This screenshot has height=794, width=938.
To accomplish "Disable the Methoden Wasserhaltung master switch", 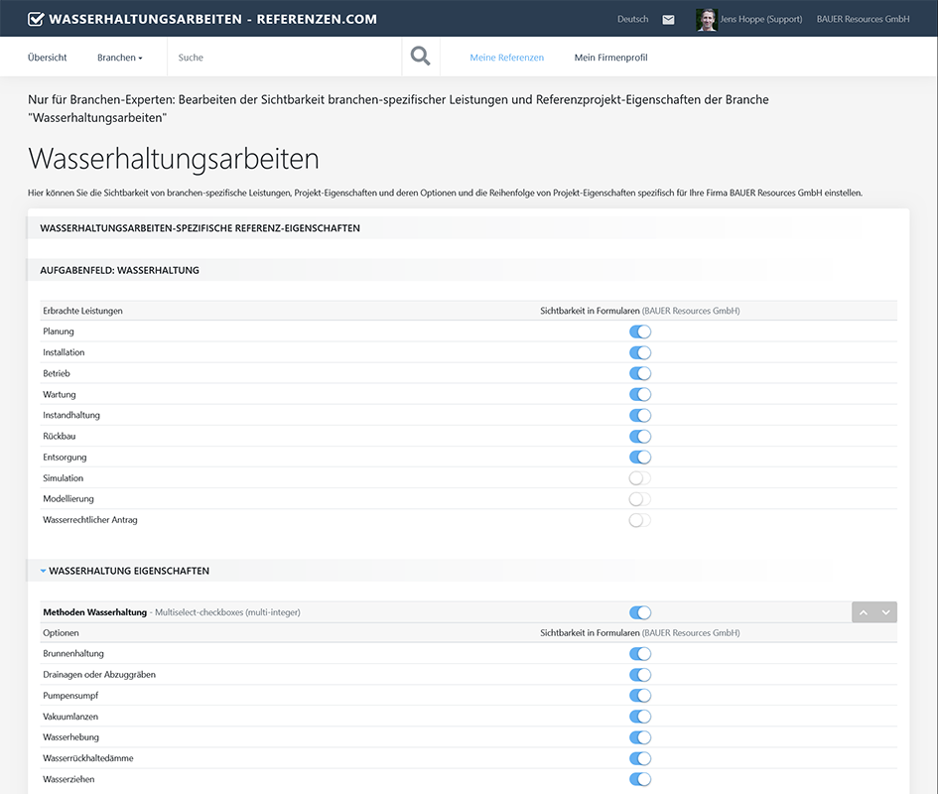I will [x=640, y=612].
